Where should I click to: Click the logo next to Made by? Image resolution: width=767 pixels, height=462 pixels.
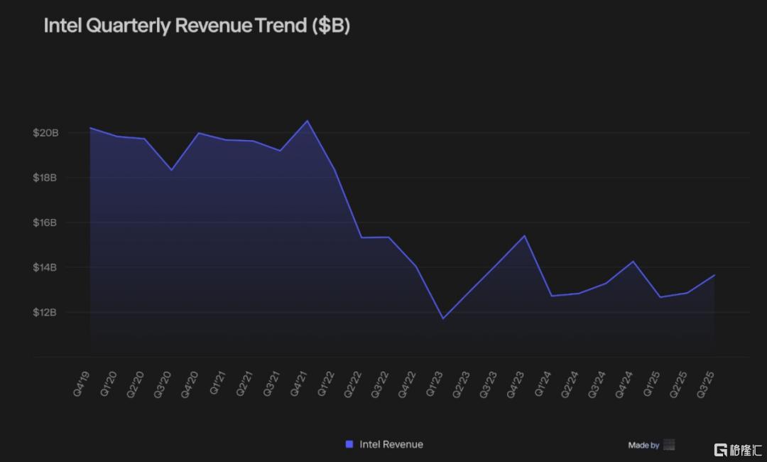coord(668,445)
